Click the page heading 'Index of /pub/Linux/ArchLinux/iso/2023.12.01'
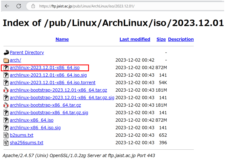 click(113, 23)
